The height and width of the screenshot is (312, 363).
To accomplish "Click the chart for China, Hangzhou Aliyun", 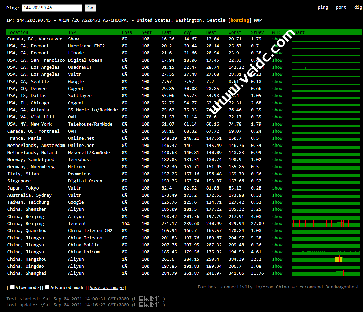I will pyautogui.click(x=325, y=259).
